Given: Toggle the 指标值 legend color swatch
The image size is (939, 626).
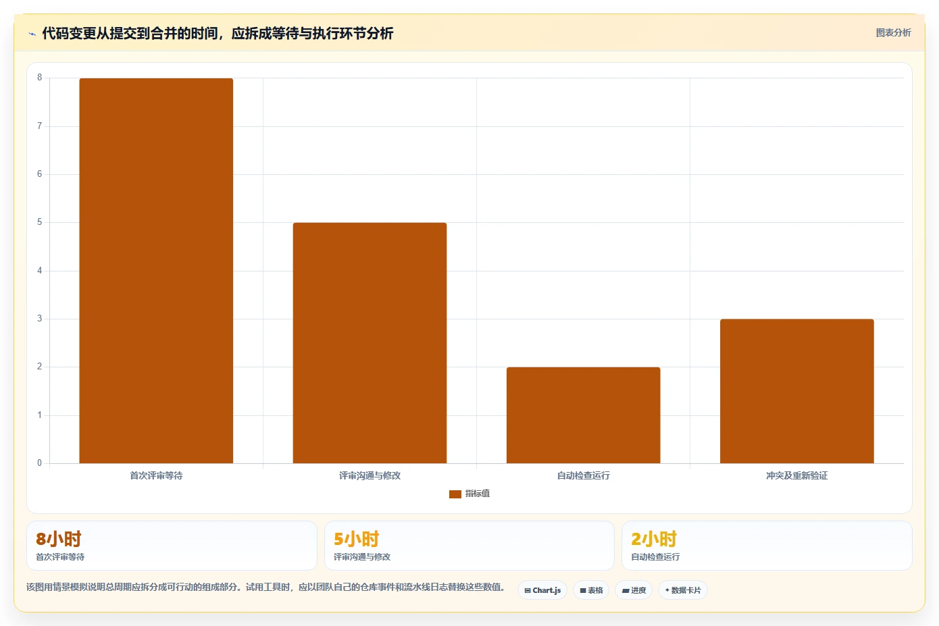Looking at the screenshot, I should (455, 494).
